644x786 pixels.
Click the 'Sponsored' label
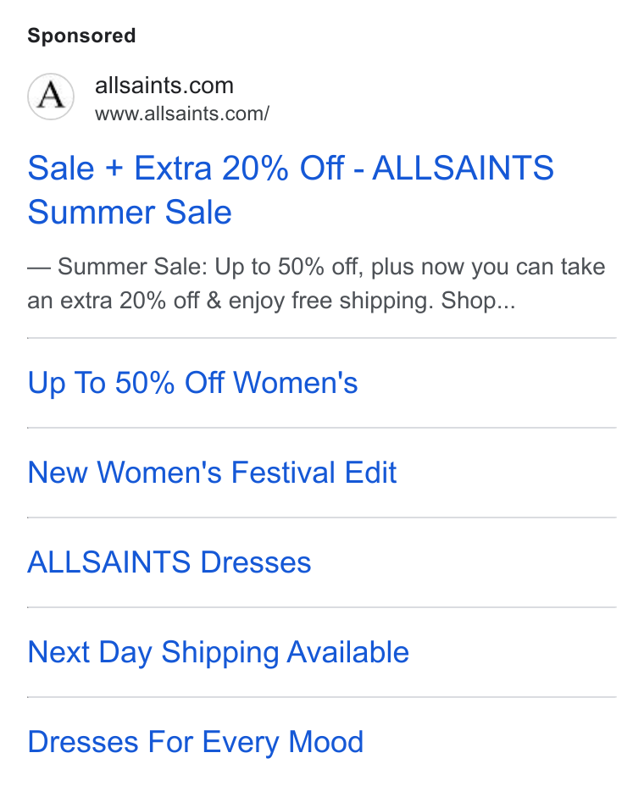click(81, 36)
